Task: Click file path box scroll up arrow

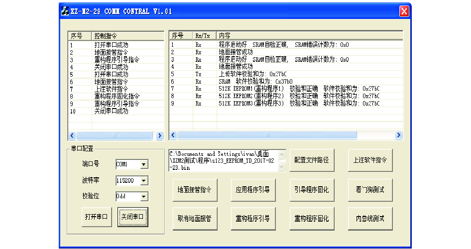Action: 281,155
